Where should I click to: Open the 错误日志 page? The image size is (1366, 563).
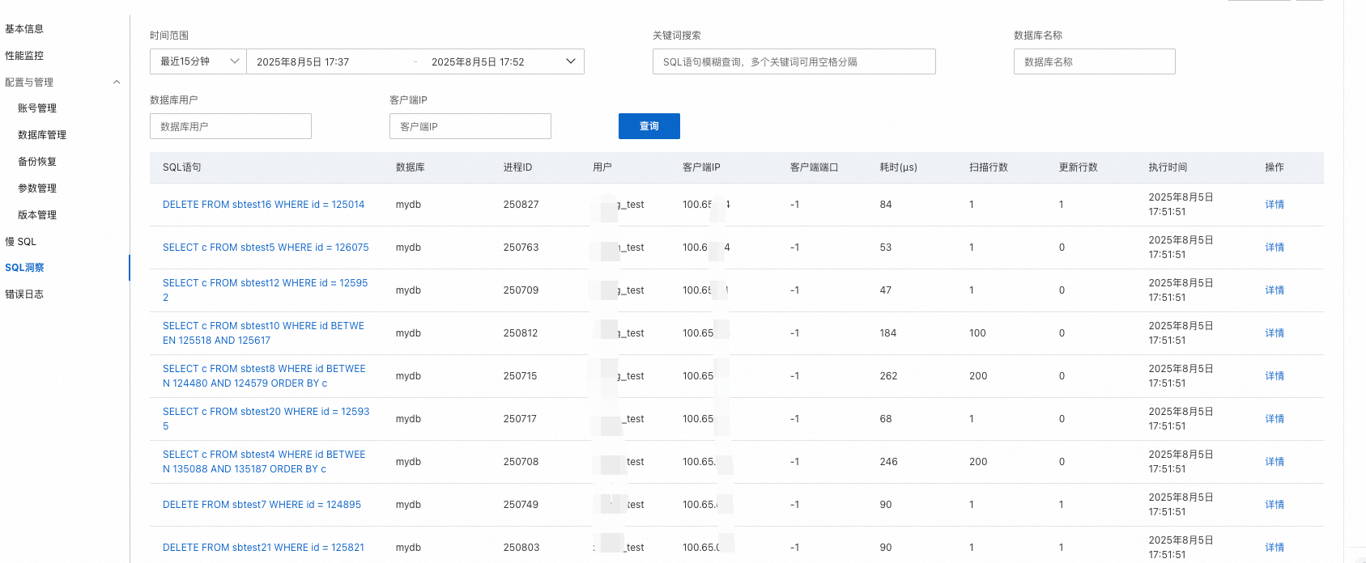click(x=24, y=294)
